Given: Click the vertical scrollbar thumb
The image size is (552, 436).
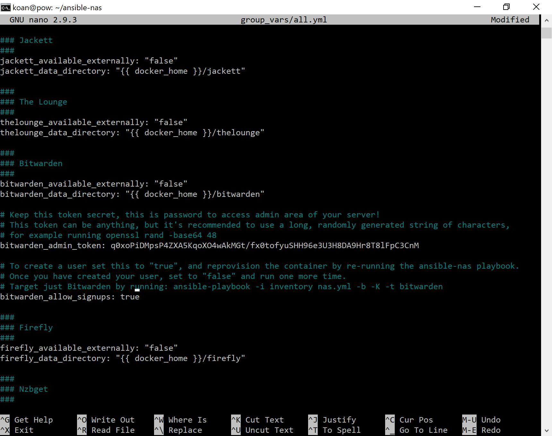Looking at the screenshot, I should click(547, 33).
